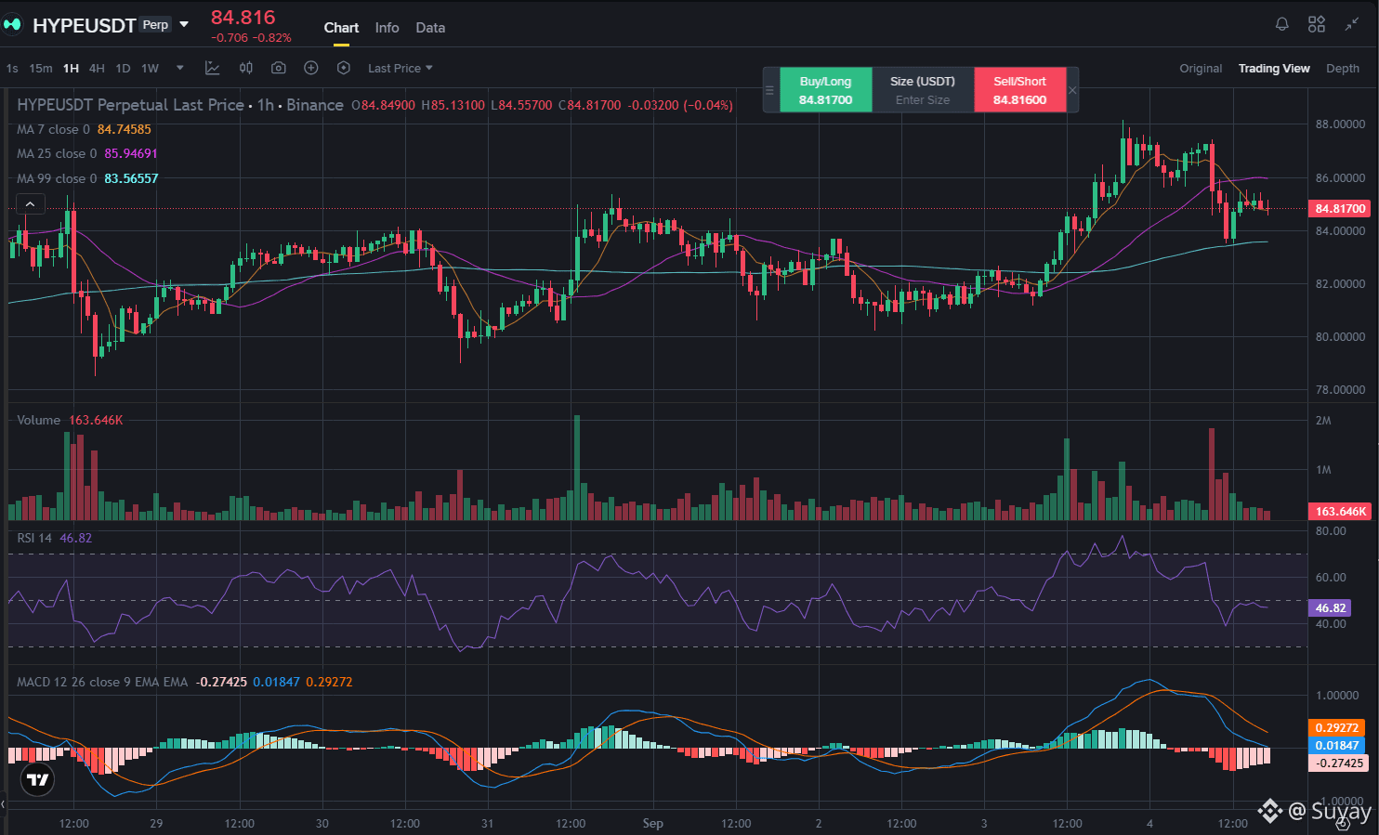Click the green Buy/Long button

825,90
